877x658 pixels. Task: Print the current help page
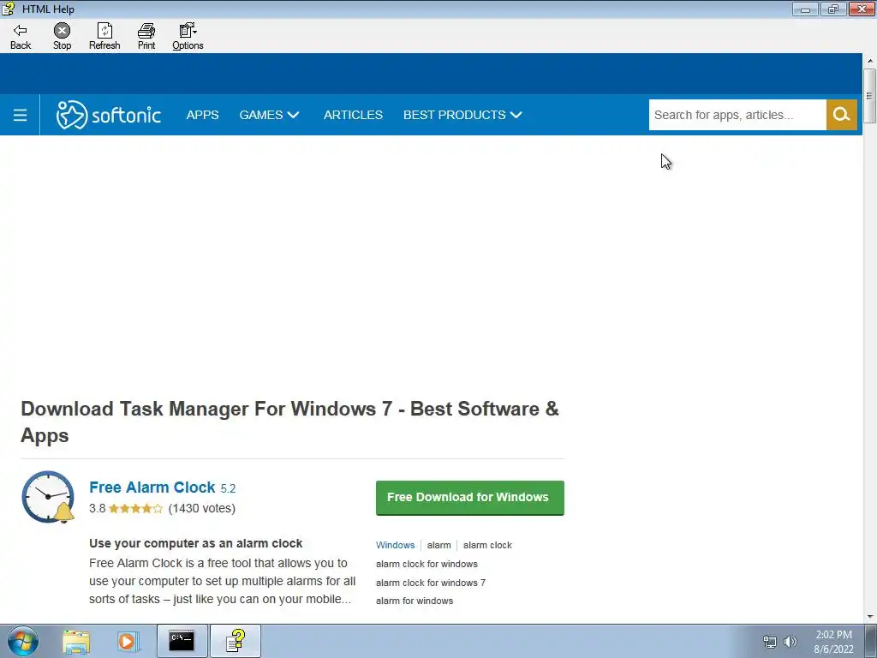point(146,37)
